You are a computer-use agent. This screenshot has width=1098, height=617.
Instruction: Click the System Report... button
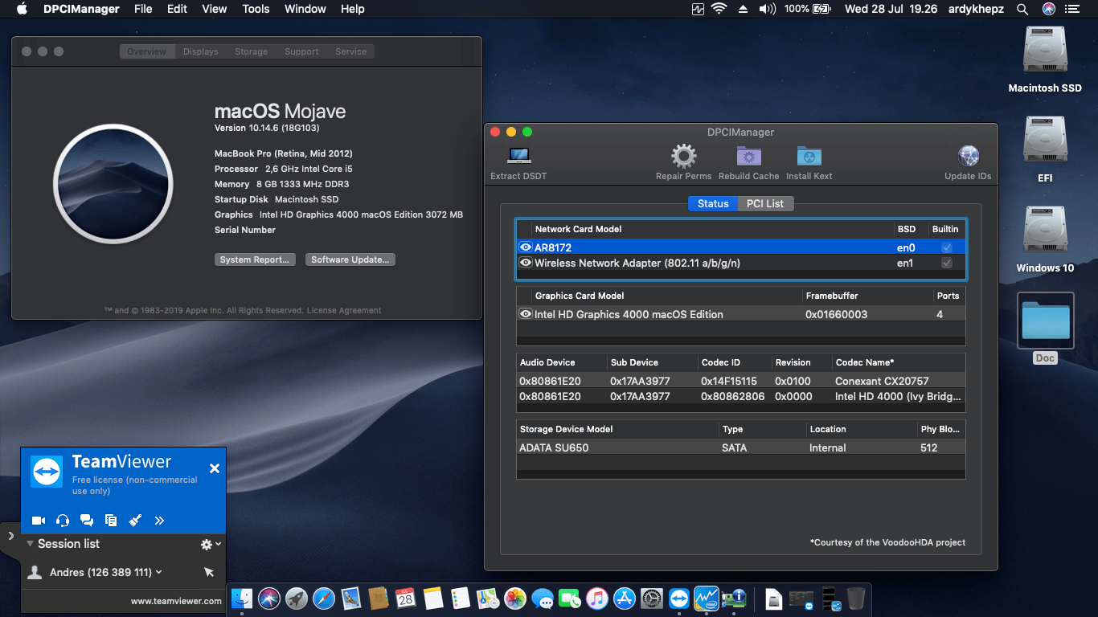pos(256,259)
